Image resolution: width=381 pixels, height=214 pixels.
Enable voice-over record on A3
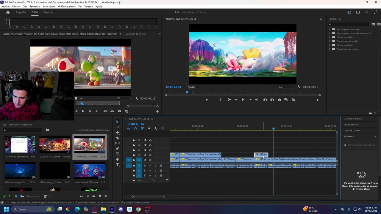click(x=161, y=176)
